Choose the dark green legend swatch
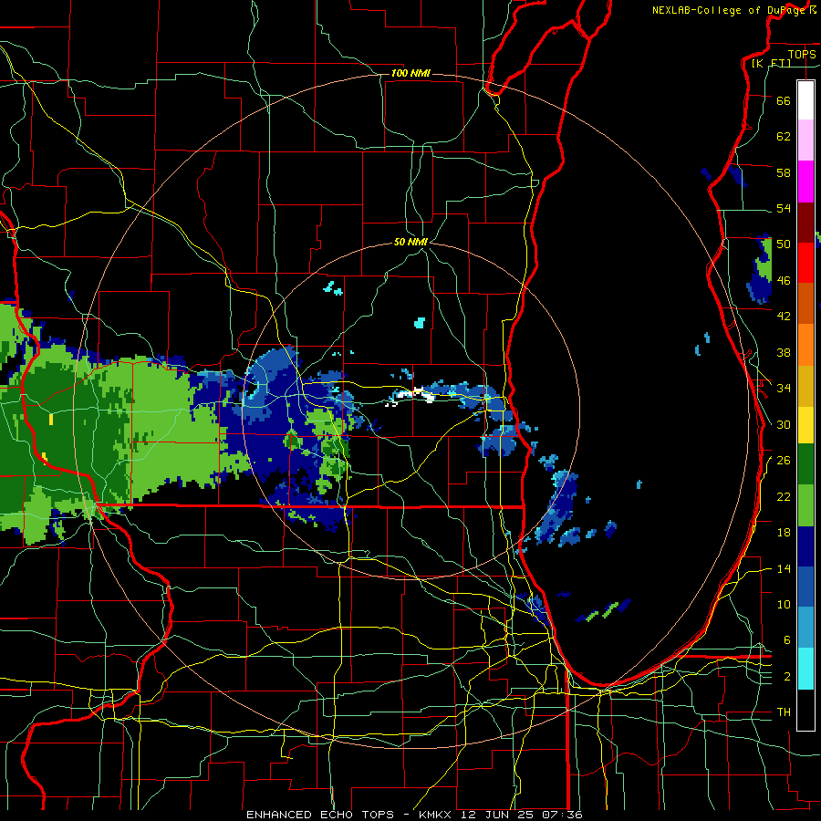The image size is (821, 821). [x=805, y=464]
